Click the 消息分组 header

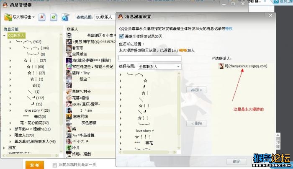(x=11, y=29)
